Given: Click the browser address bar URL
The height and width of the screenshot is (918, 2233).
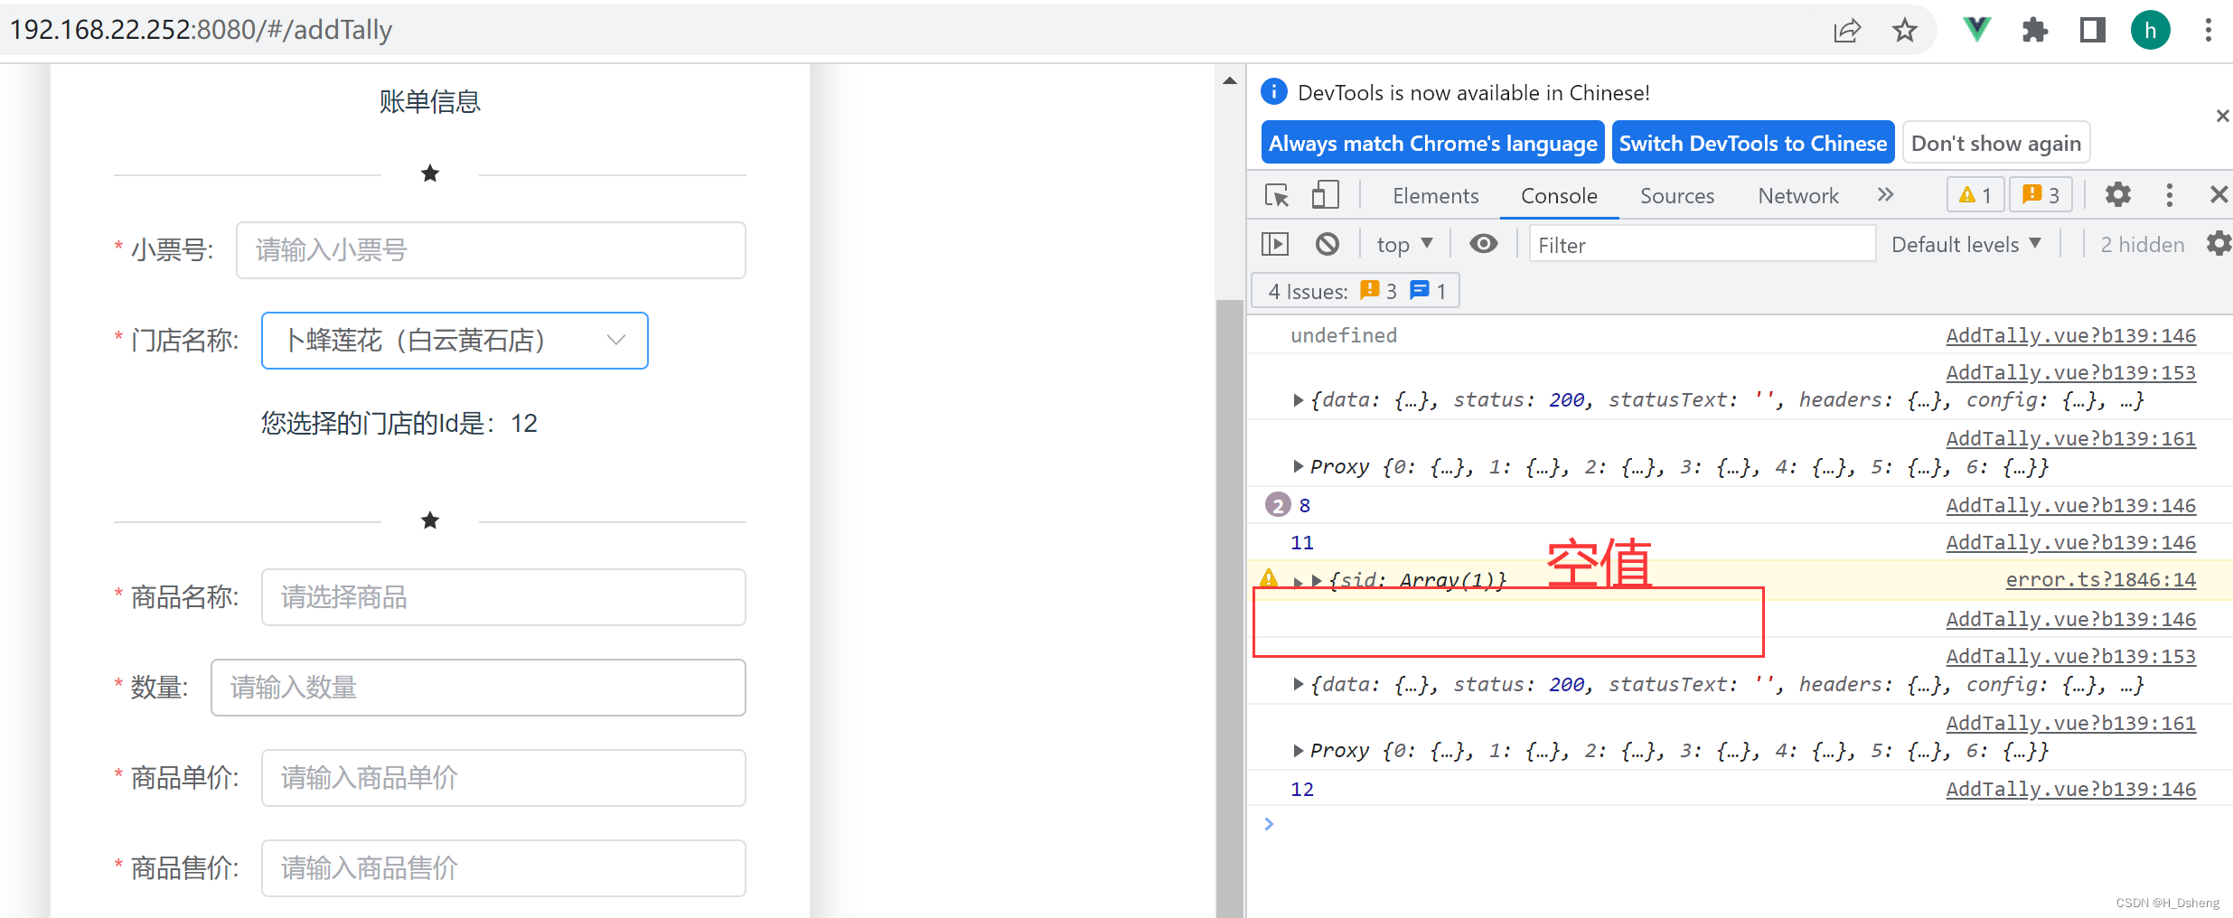Looking at the screenshot, I should [x=201, y=30].
